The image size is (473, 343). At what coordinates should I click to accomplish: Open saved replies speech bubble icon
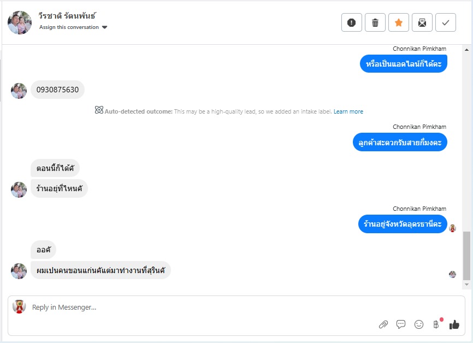(x=401, y=324)
